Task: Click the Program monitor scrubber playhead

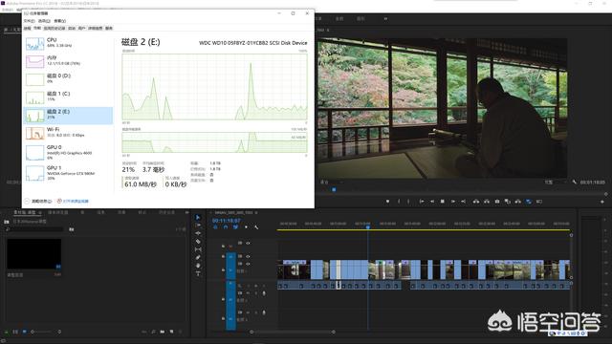Action: click(x=334, y=189)
